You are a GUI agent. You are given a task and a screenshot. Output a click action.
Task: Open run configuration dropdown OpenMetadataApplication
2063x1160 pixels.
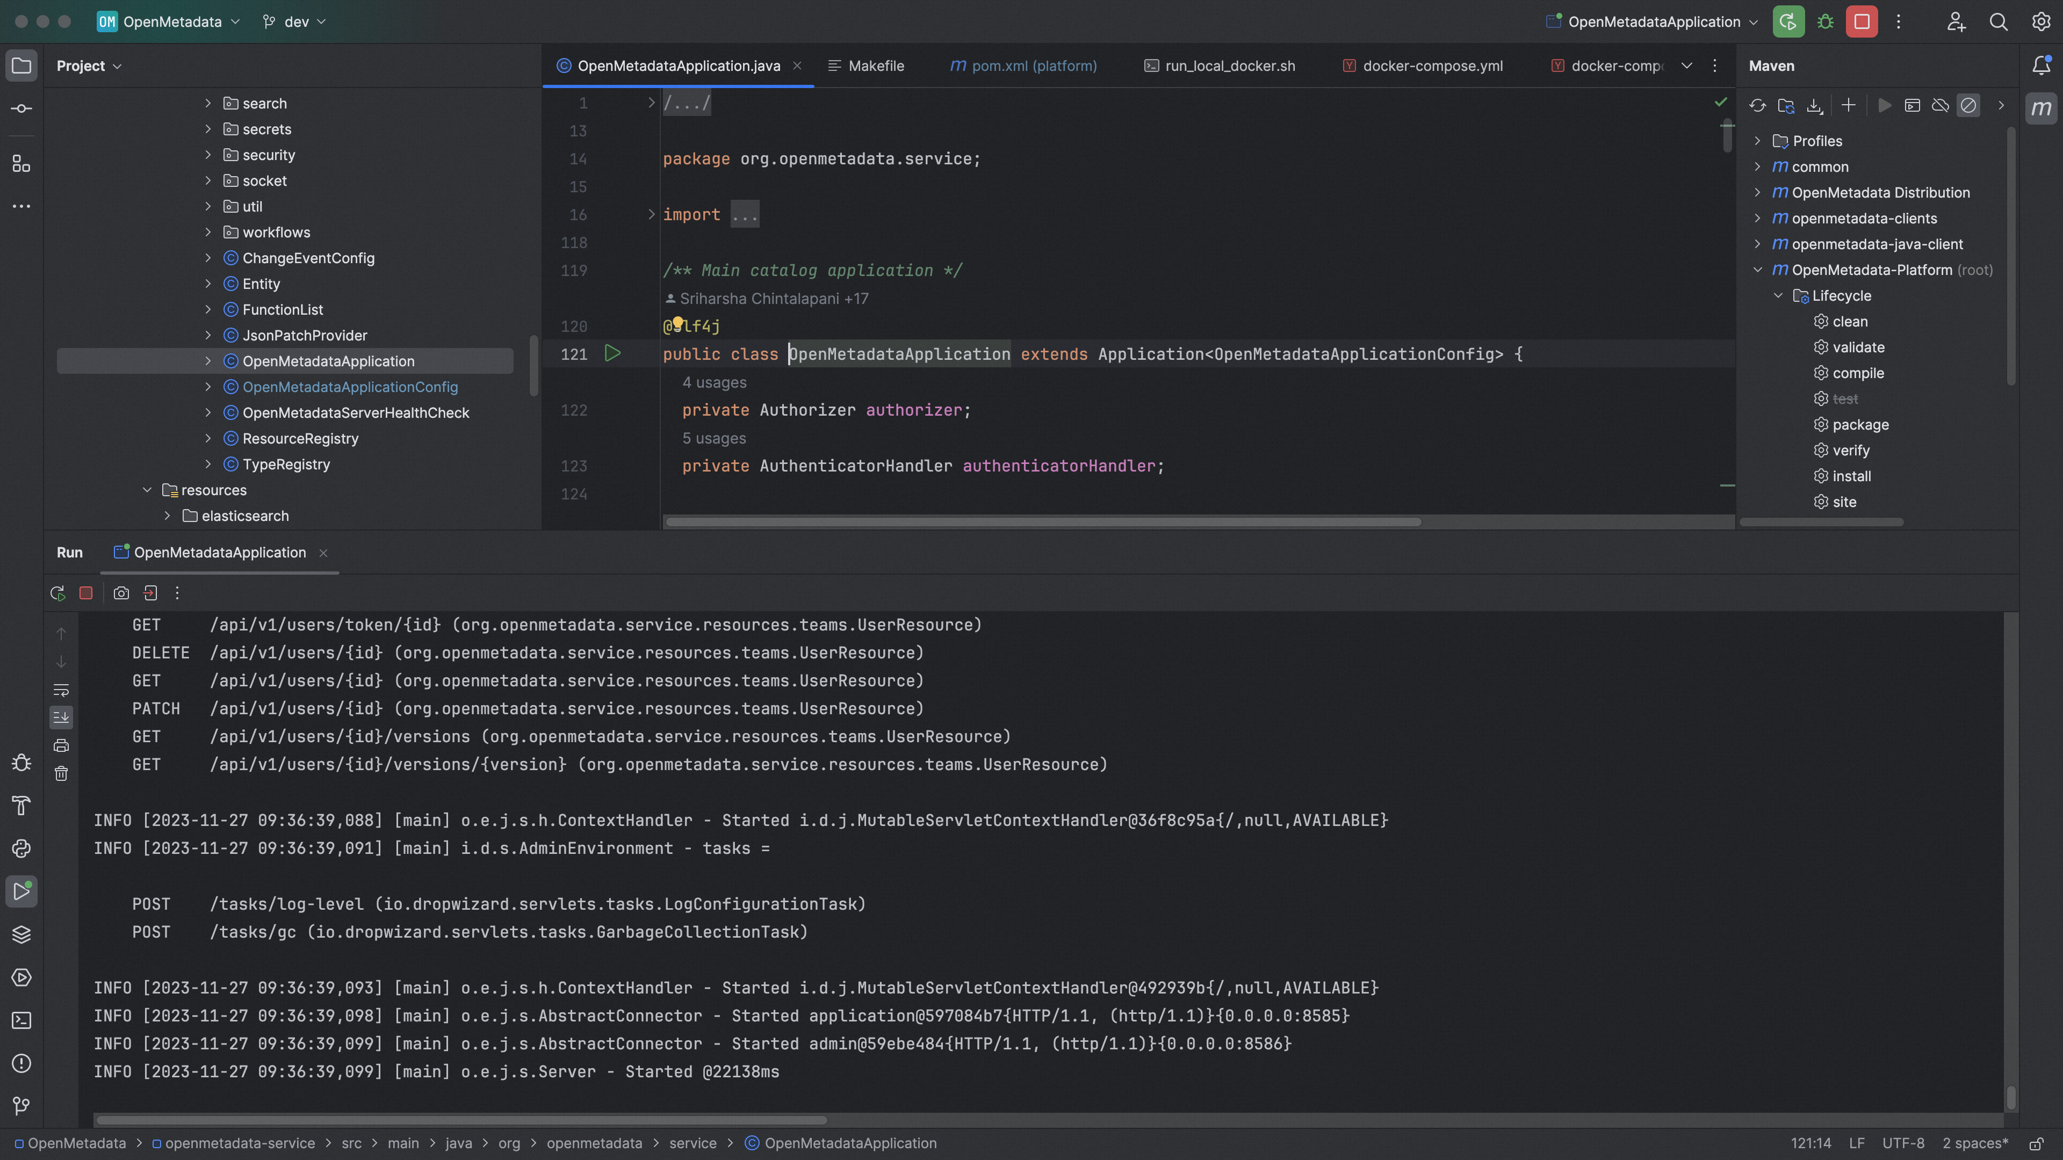(x=1653, y=21)
